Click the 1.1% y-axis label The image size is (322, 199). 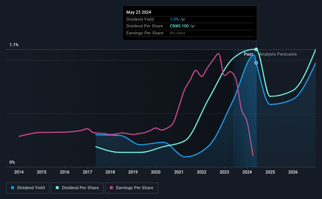coord(14,45)
